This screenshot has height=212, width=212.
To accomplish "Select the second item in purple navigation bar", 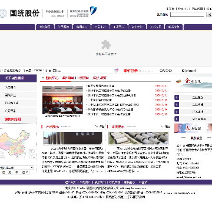I will [64, 27].
